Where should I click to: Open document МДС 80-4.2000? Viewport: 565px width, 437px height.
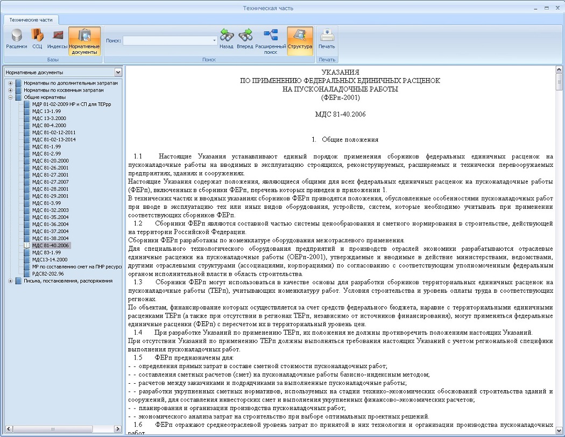(49, 125)
